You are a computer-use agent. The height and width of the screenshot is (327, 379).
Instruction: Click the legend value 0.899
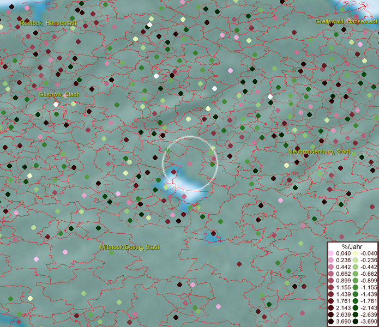point(343,281)
